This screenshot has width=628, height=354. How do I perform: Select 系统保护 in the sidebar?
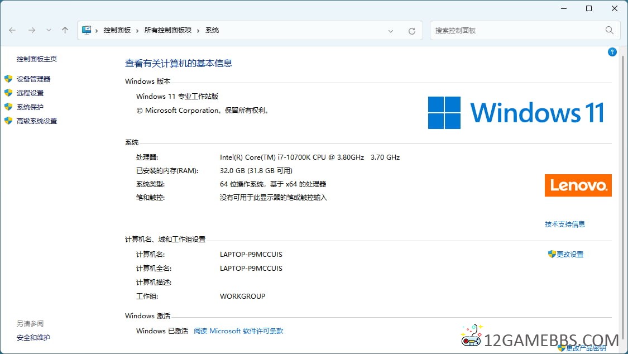tap(30, 107)
